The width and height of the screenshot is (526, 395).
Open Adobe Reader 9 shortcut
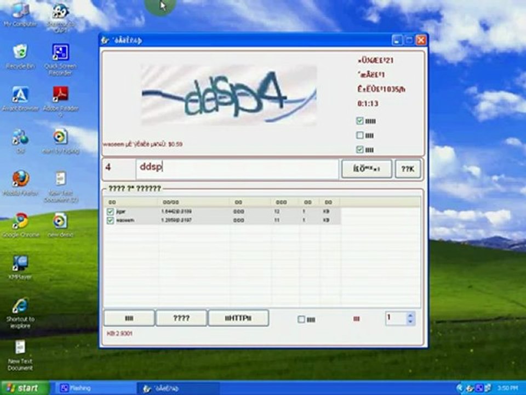[x=61, y=95]
